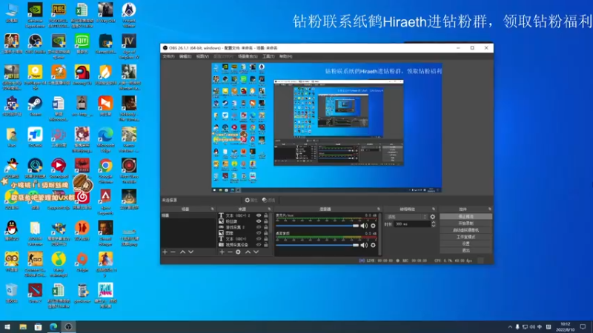Select the Microsoft Edge desktop icon
The height and width of the screenshot is (333, 593).
[105, 140]
